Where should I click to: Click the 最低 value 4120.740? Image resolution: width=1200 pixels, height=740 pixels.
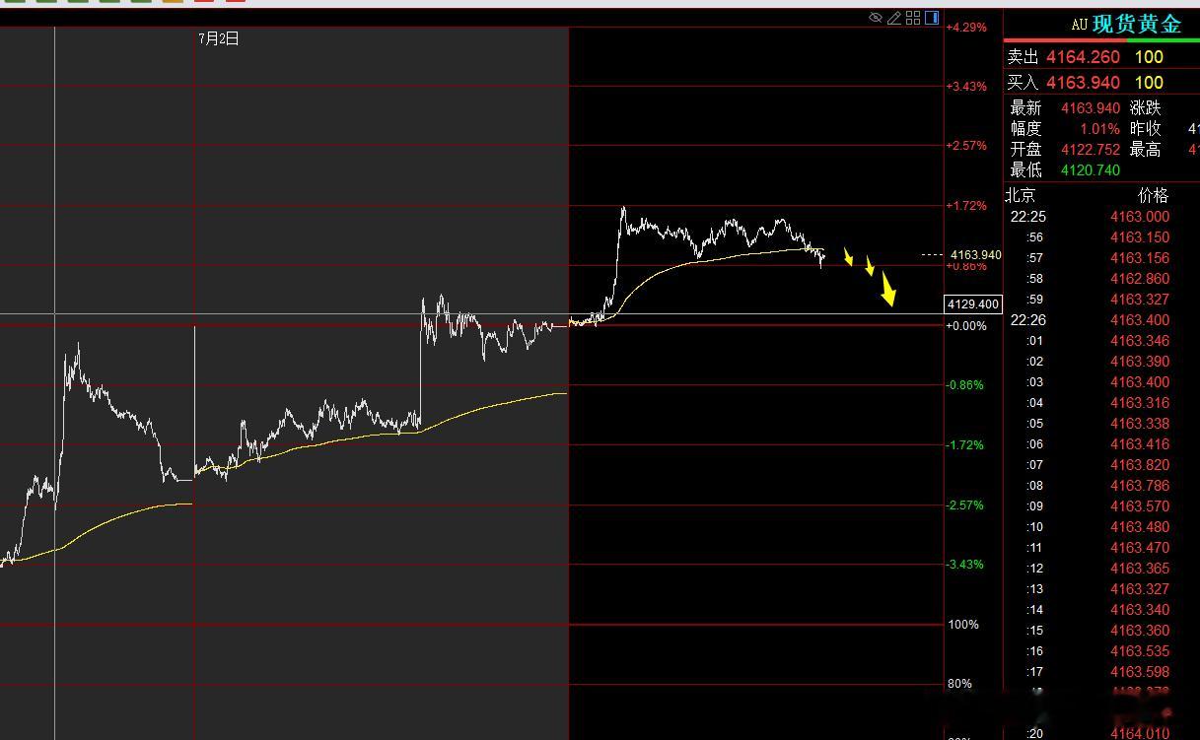(1091, 170)
